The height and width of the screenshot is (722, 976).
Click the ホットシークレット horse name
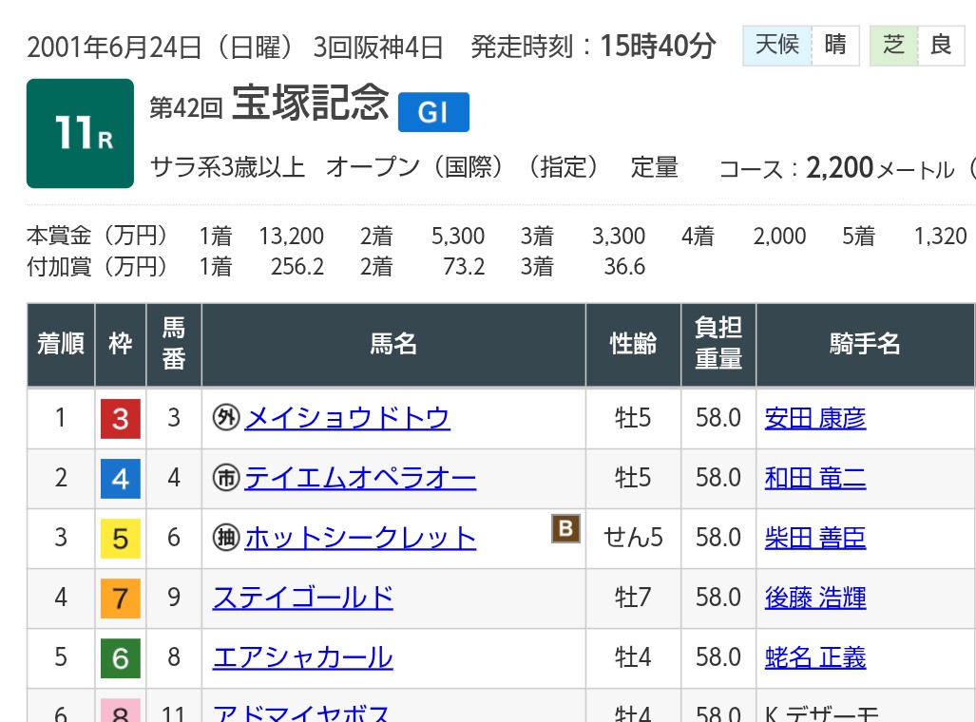[360, 538]
